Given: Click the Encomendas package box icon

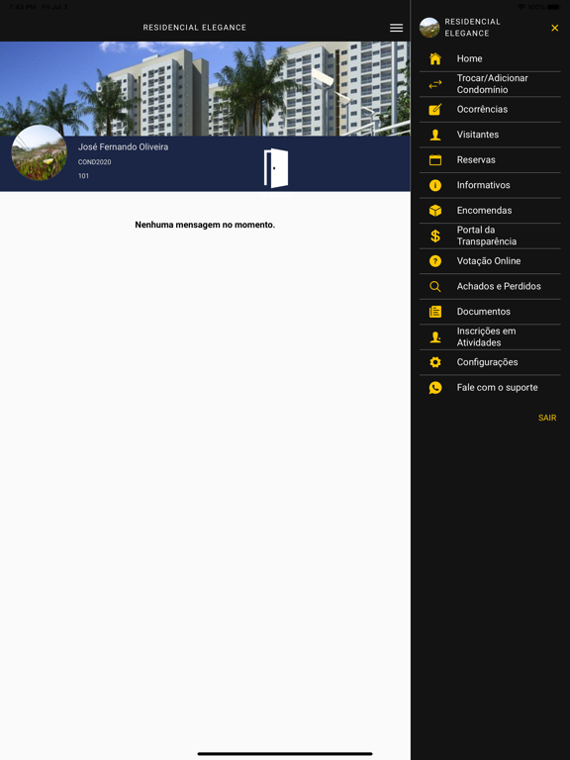Looking at the screenshot, I should pyautogui.click(x=435, y=210).
